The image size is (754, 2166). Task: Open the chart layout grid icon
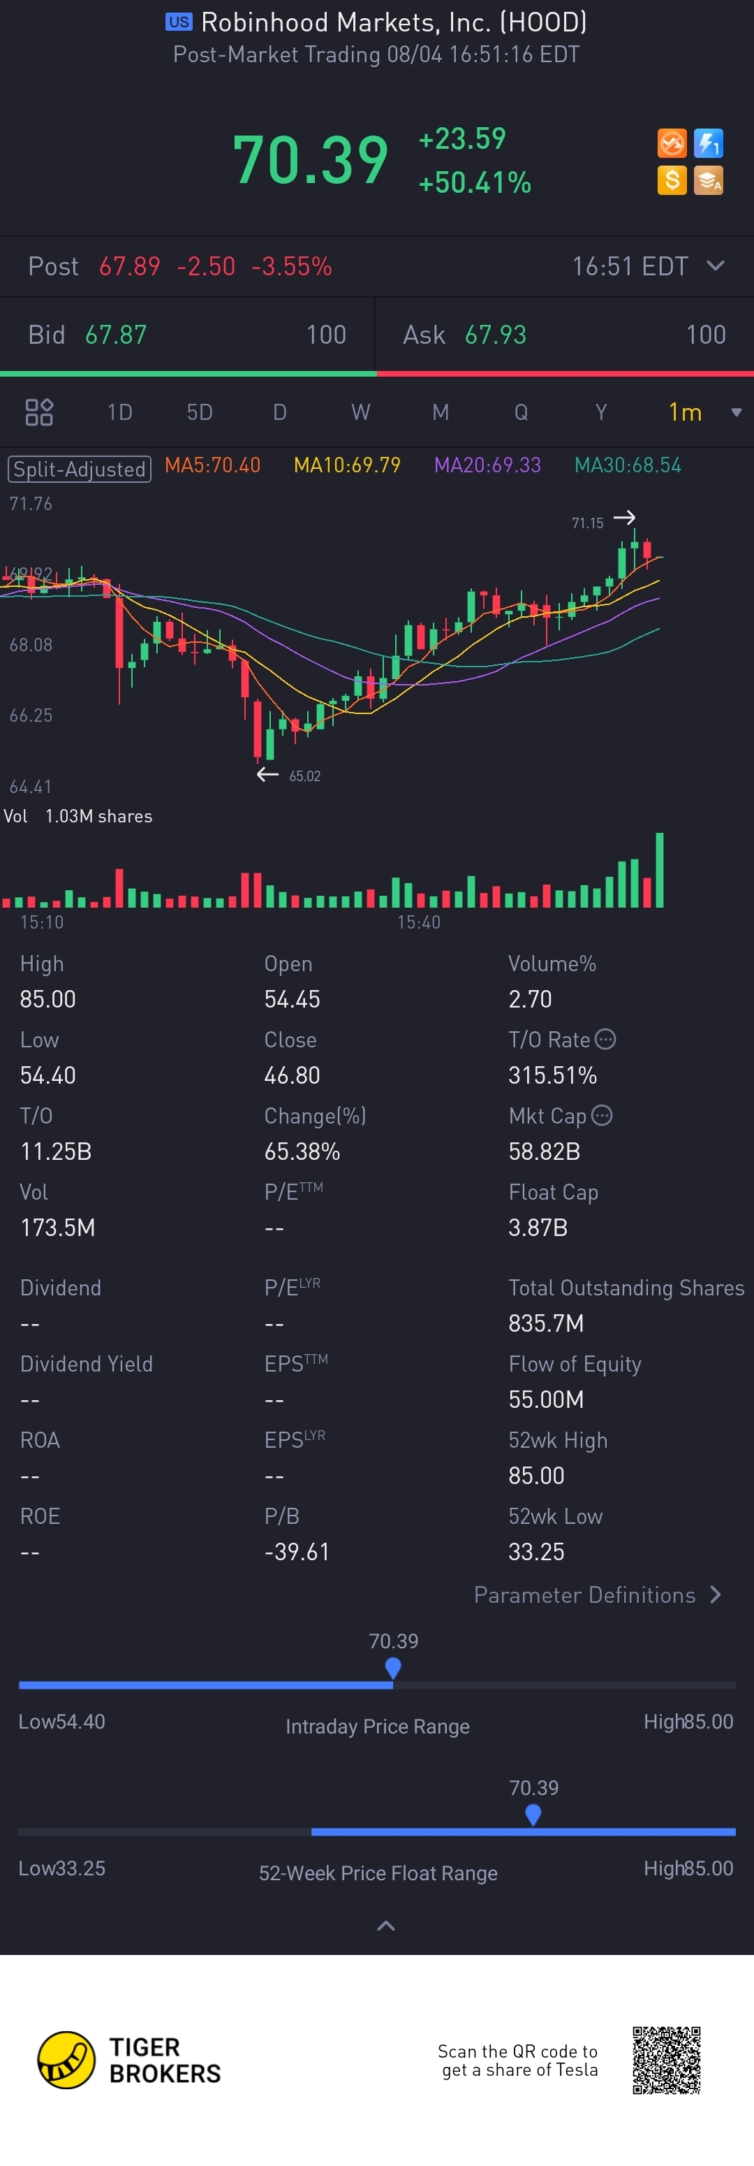tap(40, 412)
